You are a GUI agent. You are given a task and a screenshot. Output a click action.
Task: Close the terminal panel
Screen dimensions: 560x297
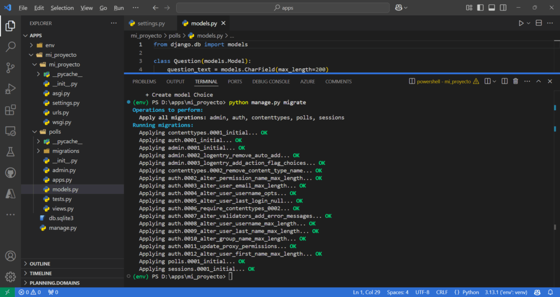pyautogui.click(x=550, y=81)
